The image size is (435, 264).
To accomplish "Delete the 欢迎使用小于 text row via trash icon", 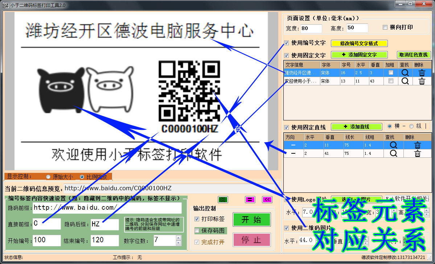I will click(422, 81).
